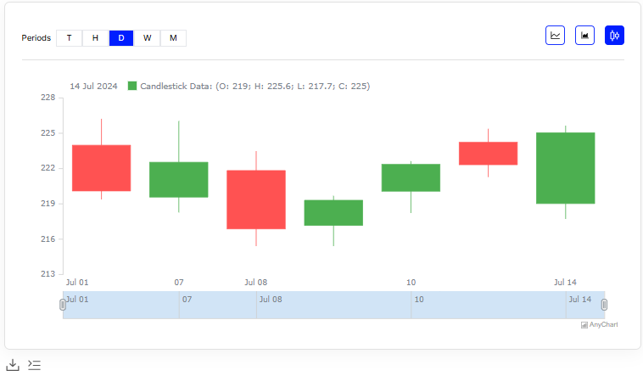
Task: Select the H period
Action: pos(95,38)
